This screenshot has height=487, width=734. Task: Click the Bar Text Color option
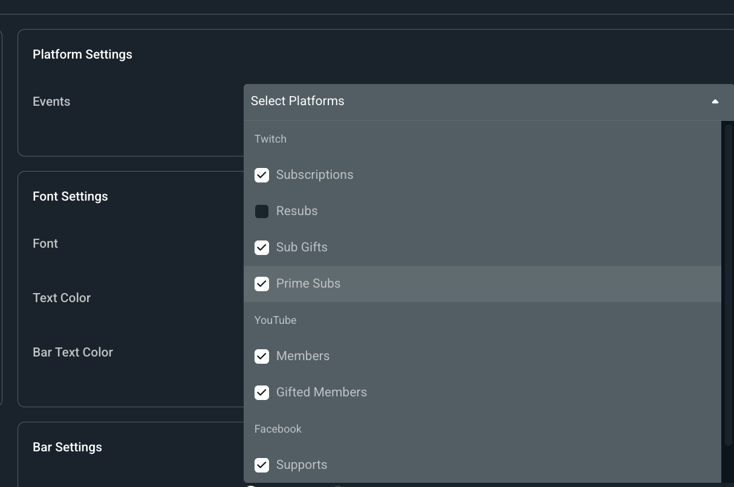click(73, 352)
